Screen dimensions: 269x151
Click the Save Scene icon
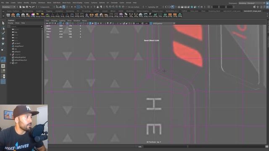point(27,7)
